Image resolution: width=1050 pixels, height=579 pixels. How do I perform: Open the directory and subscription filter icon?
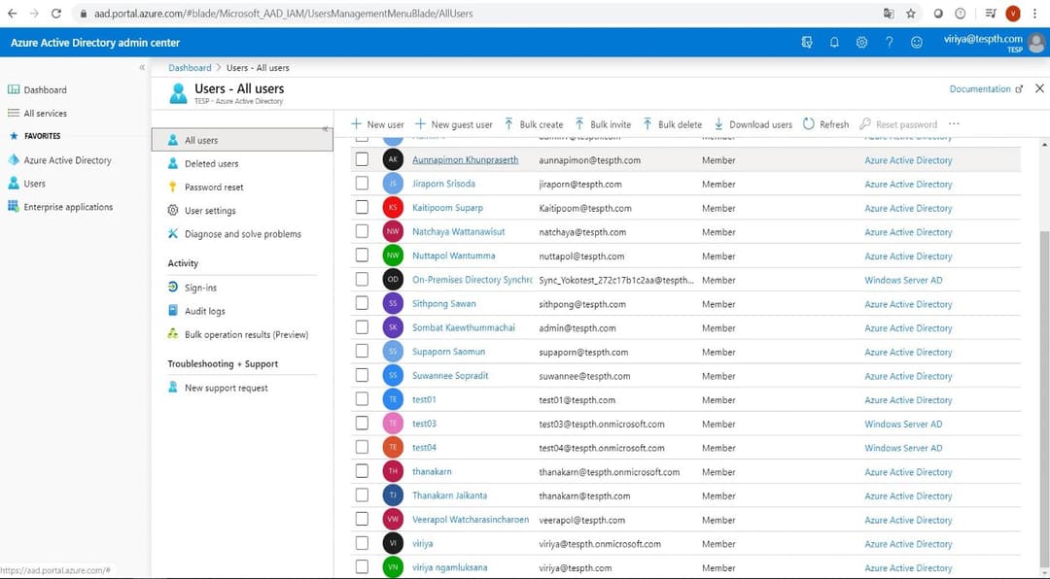click(807, 42)
